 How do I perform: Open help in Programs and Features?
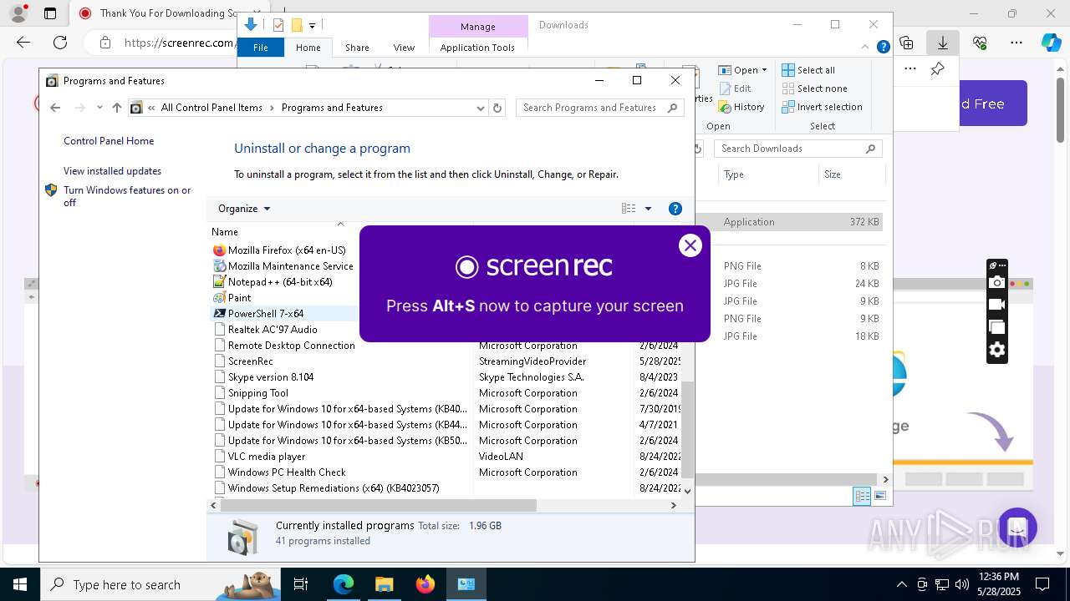(x=675, y=209)
